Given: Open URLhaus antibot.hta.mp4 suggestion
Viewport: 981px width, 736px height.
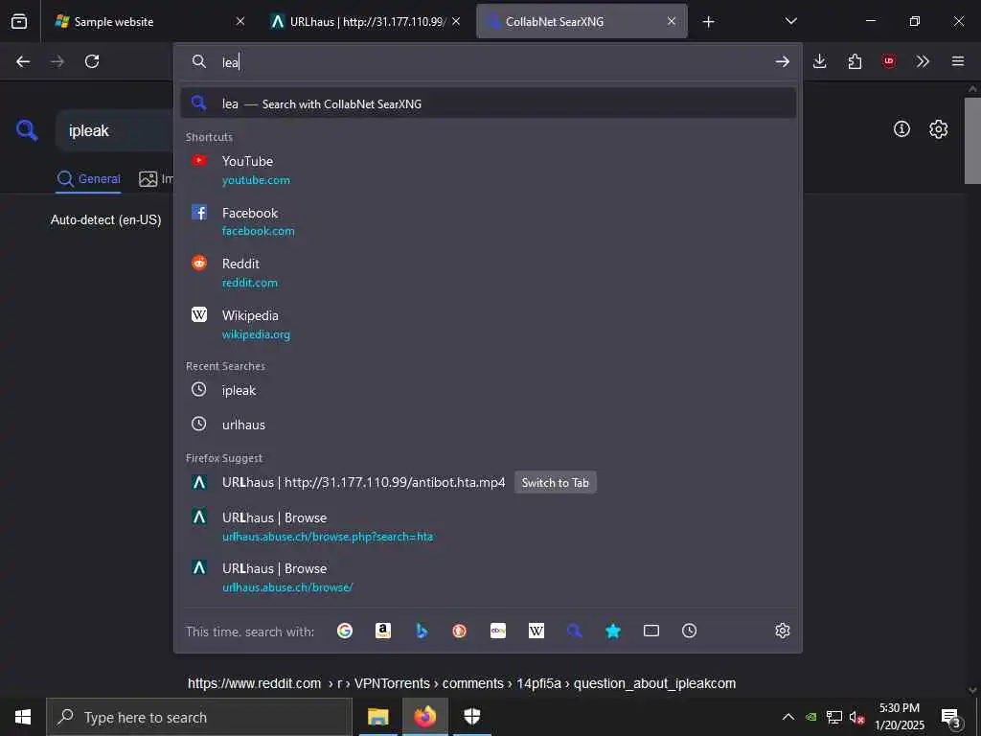Looking at the screenshot, I should pyautogui.click(x=363, y=483).
